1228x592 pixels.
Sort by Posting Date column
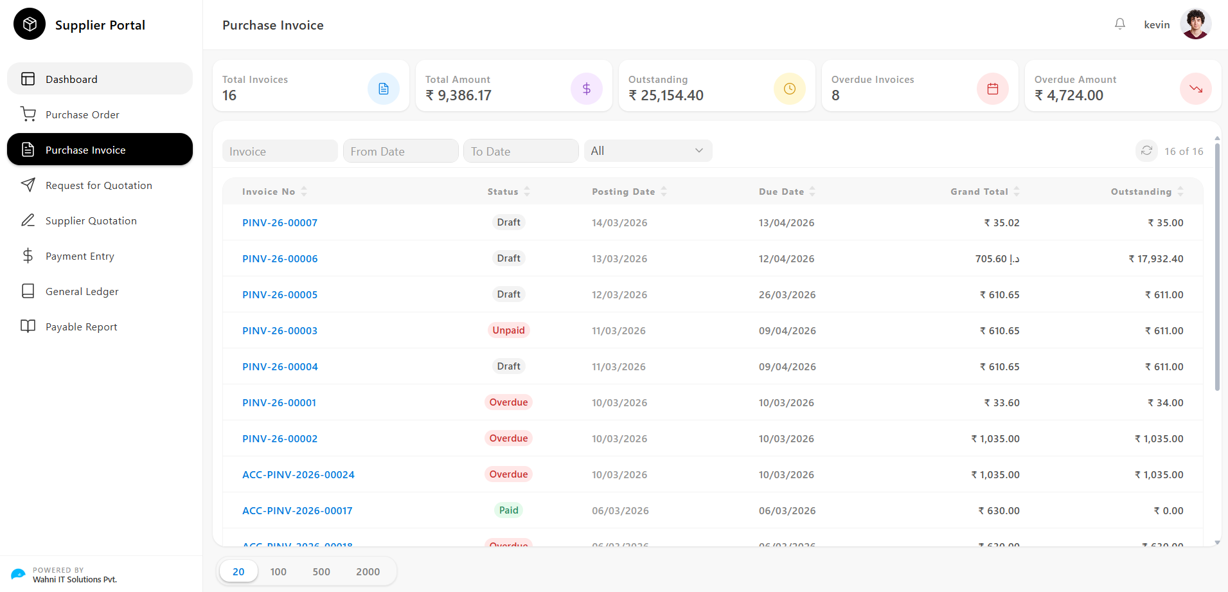coord(664,192)
